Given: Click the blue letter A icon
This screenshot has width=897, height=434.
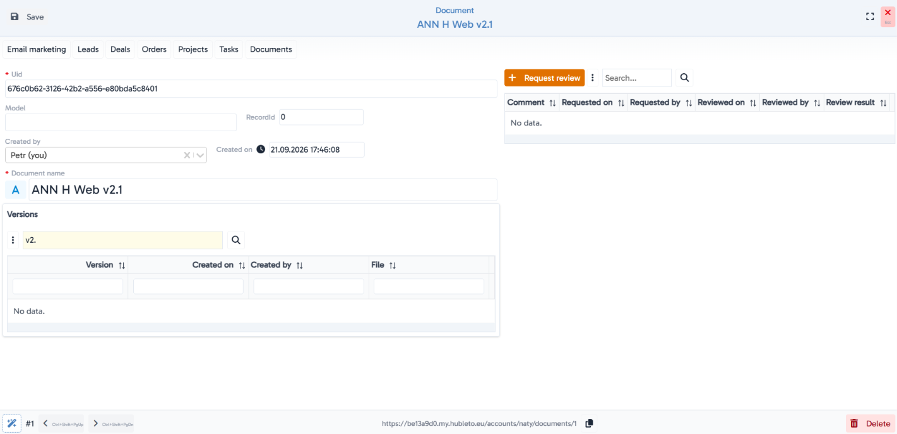Looking at the screenshot, I should (16, 190).
